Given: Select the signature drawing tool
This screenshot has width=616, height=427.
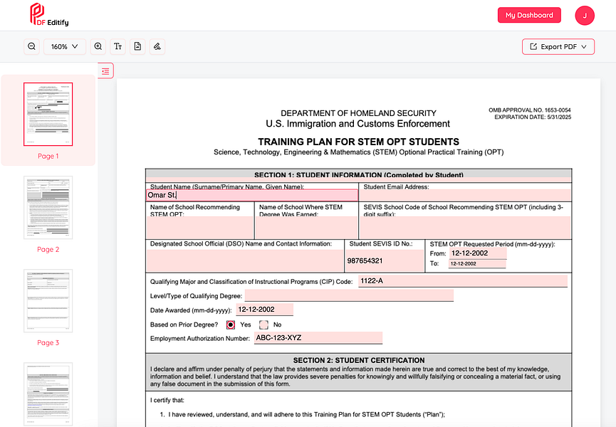Looking at the screenshot, I should click(x=157, y=46).
